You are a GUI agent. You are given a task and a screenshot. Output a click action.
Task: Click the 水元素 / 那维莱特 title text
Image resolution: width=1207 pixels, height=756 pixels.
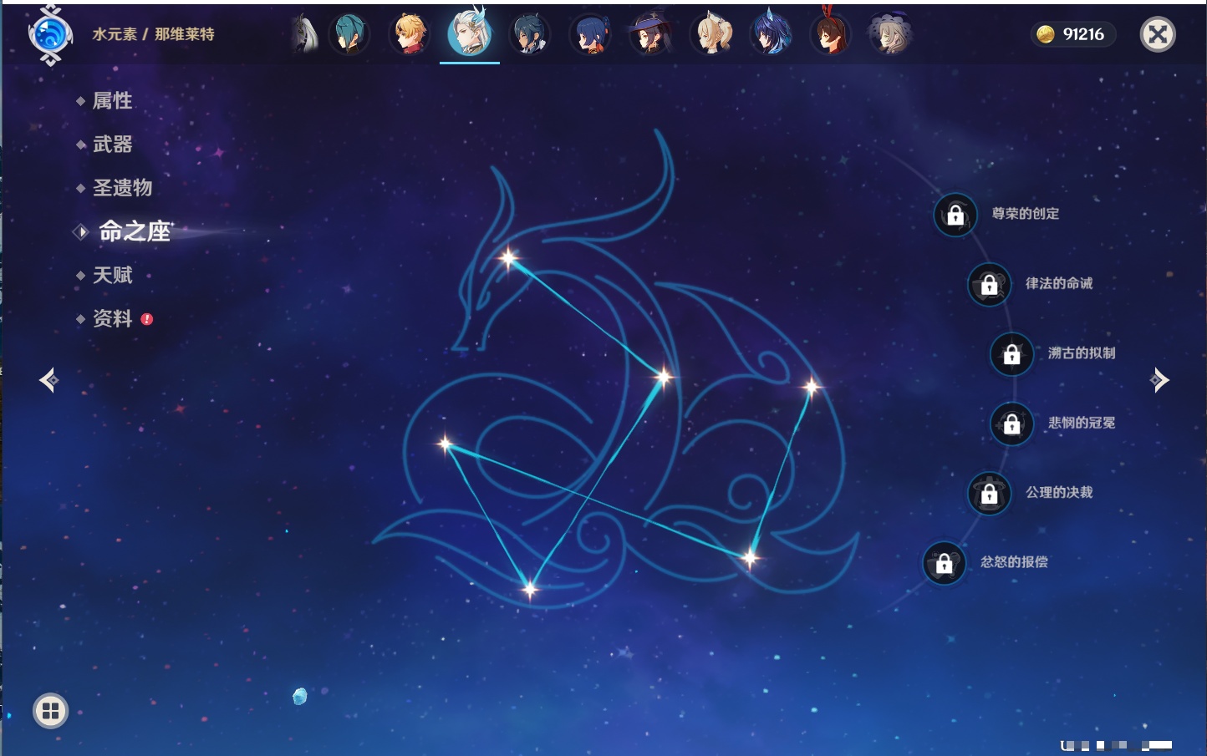(153, 34)
